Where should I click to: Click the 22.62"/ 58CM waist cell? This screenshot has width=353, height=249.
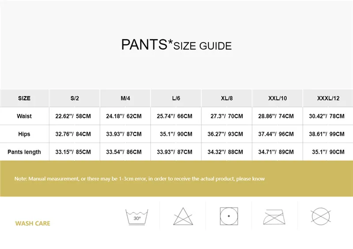pos(73,116)
